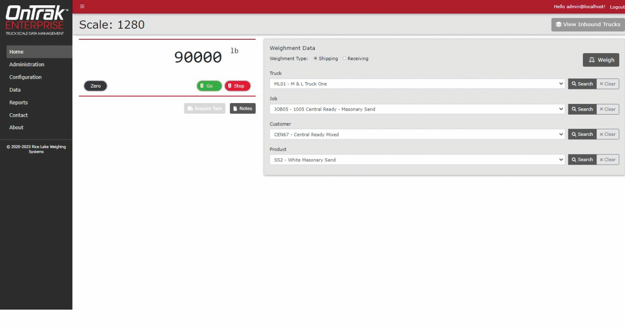Search for a Customer

(582, 134)
